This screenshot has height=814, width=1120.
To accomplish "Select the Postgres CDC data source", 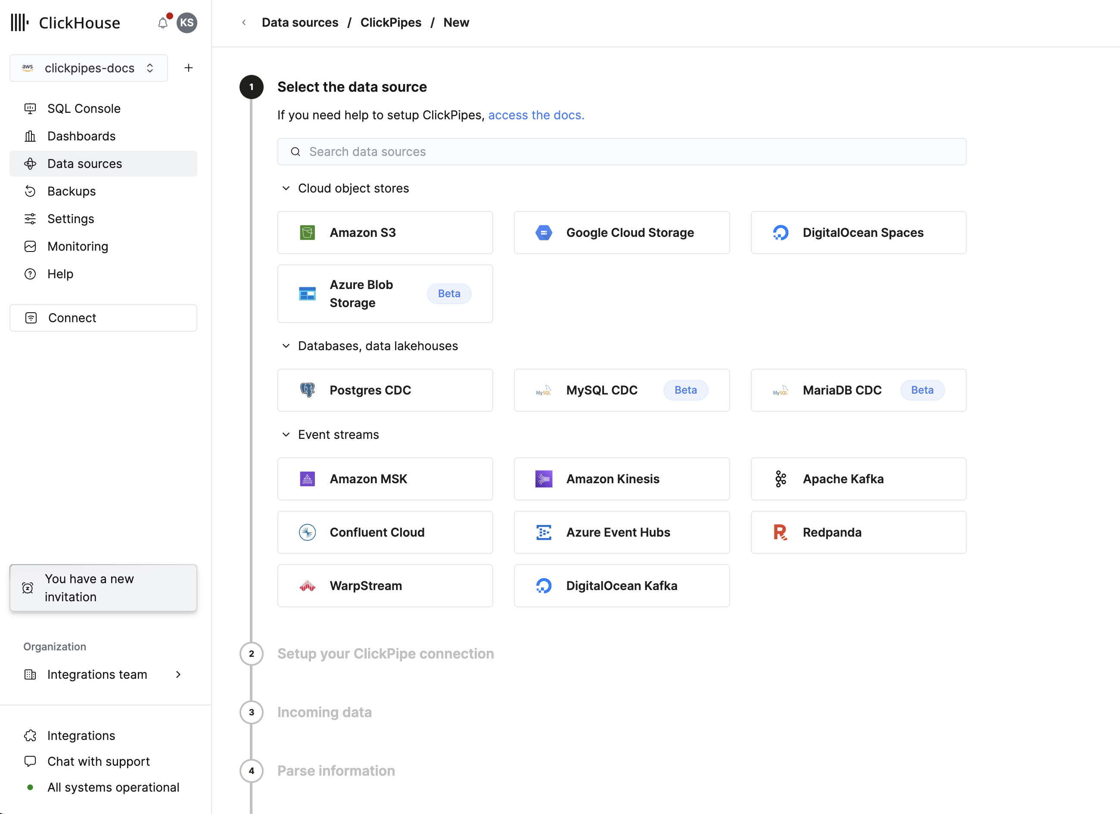I will point(385,390).
